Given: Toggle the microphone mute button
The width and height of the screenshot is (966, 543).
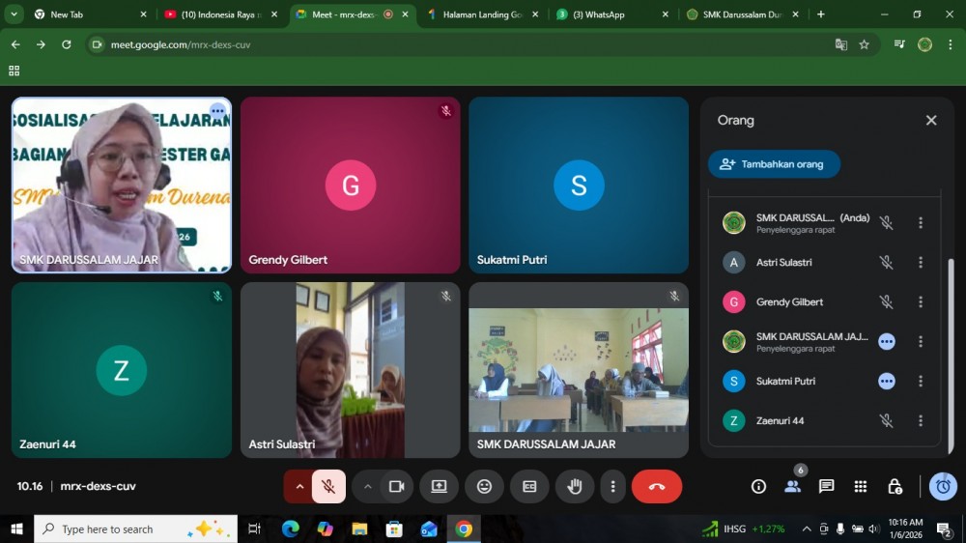Looking at the screenshot, I should (328, 487).
